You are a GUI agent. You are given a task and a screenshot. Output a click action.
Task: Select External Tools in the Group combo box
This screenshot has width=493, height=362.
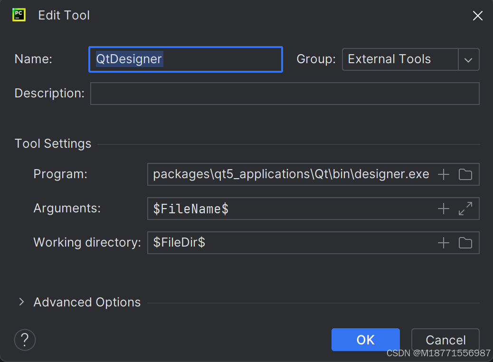(x=389, y=59)
